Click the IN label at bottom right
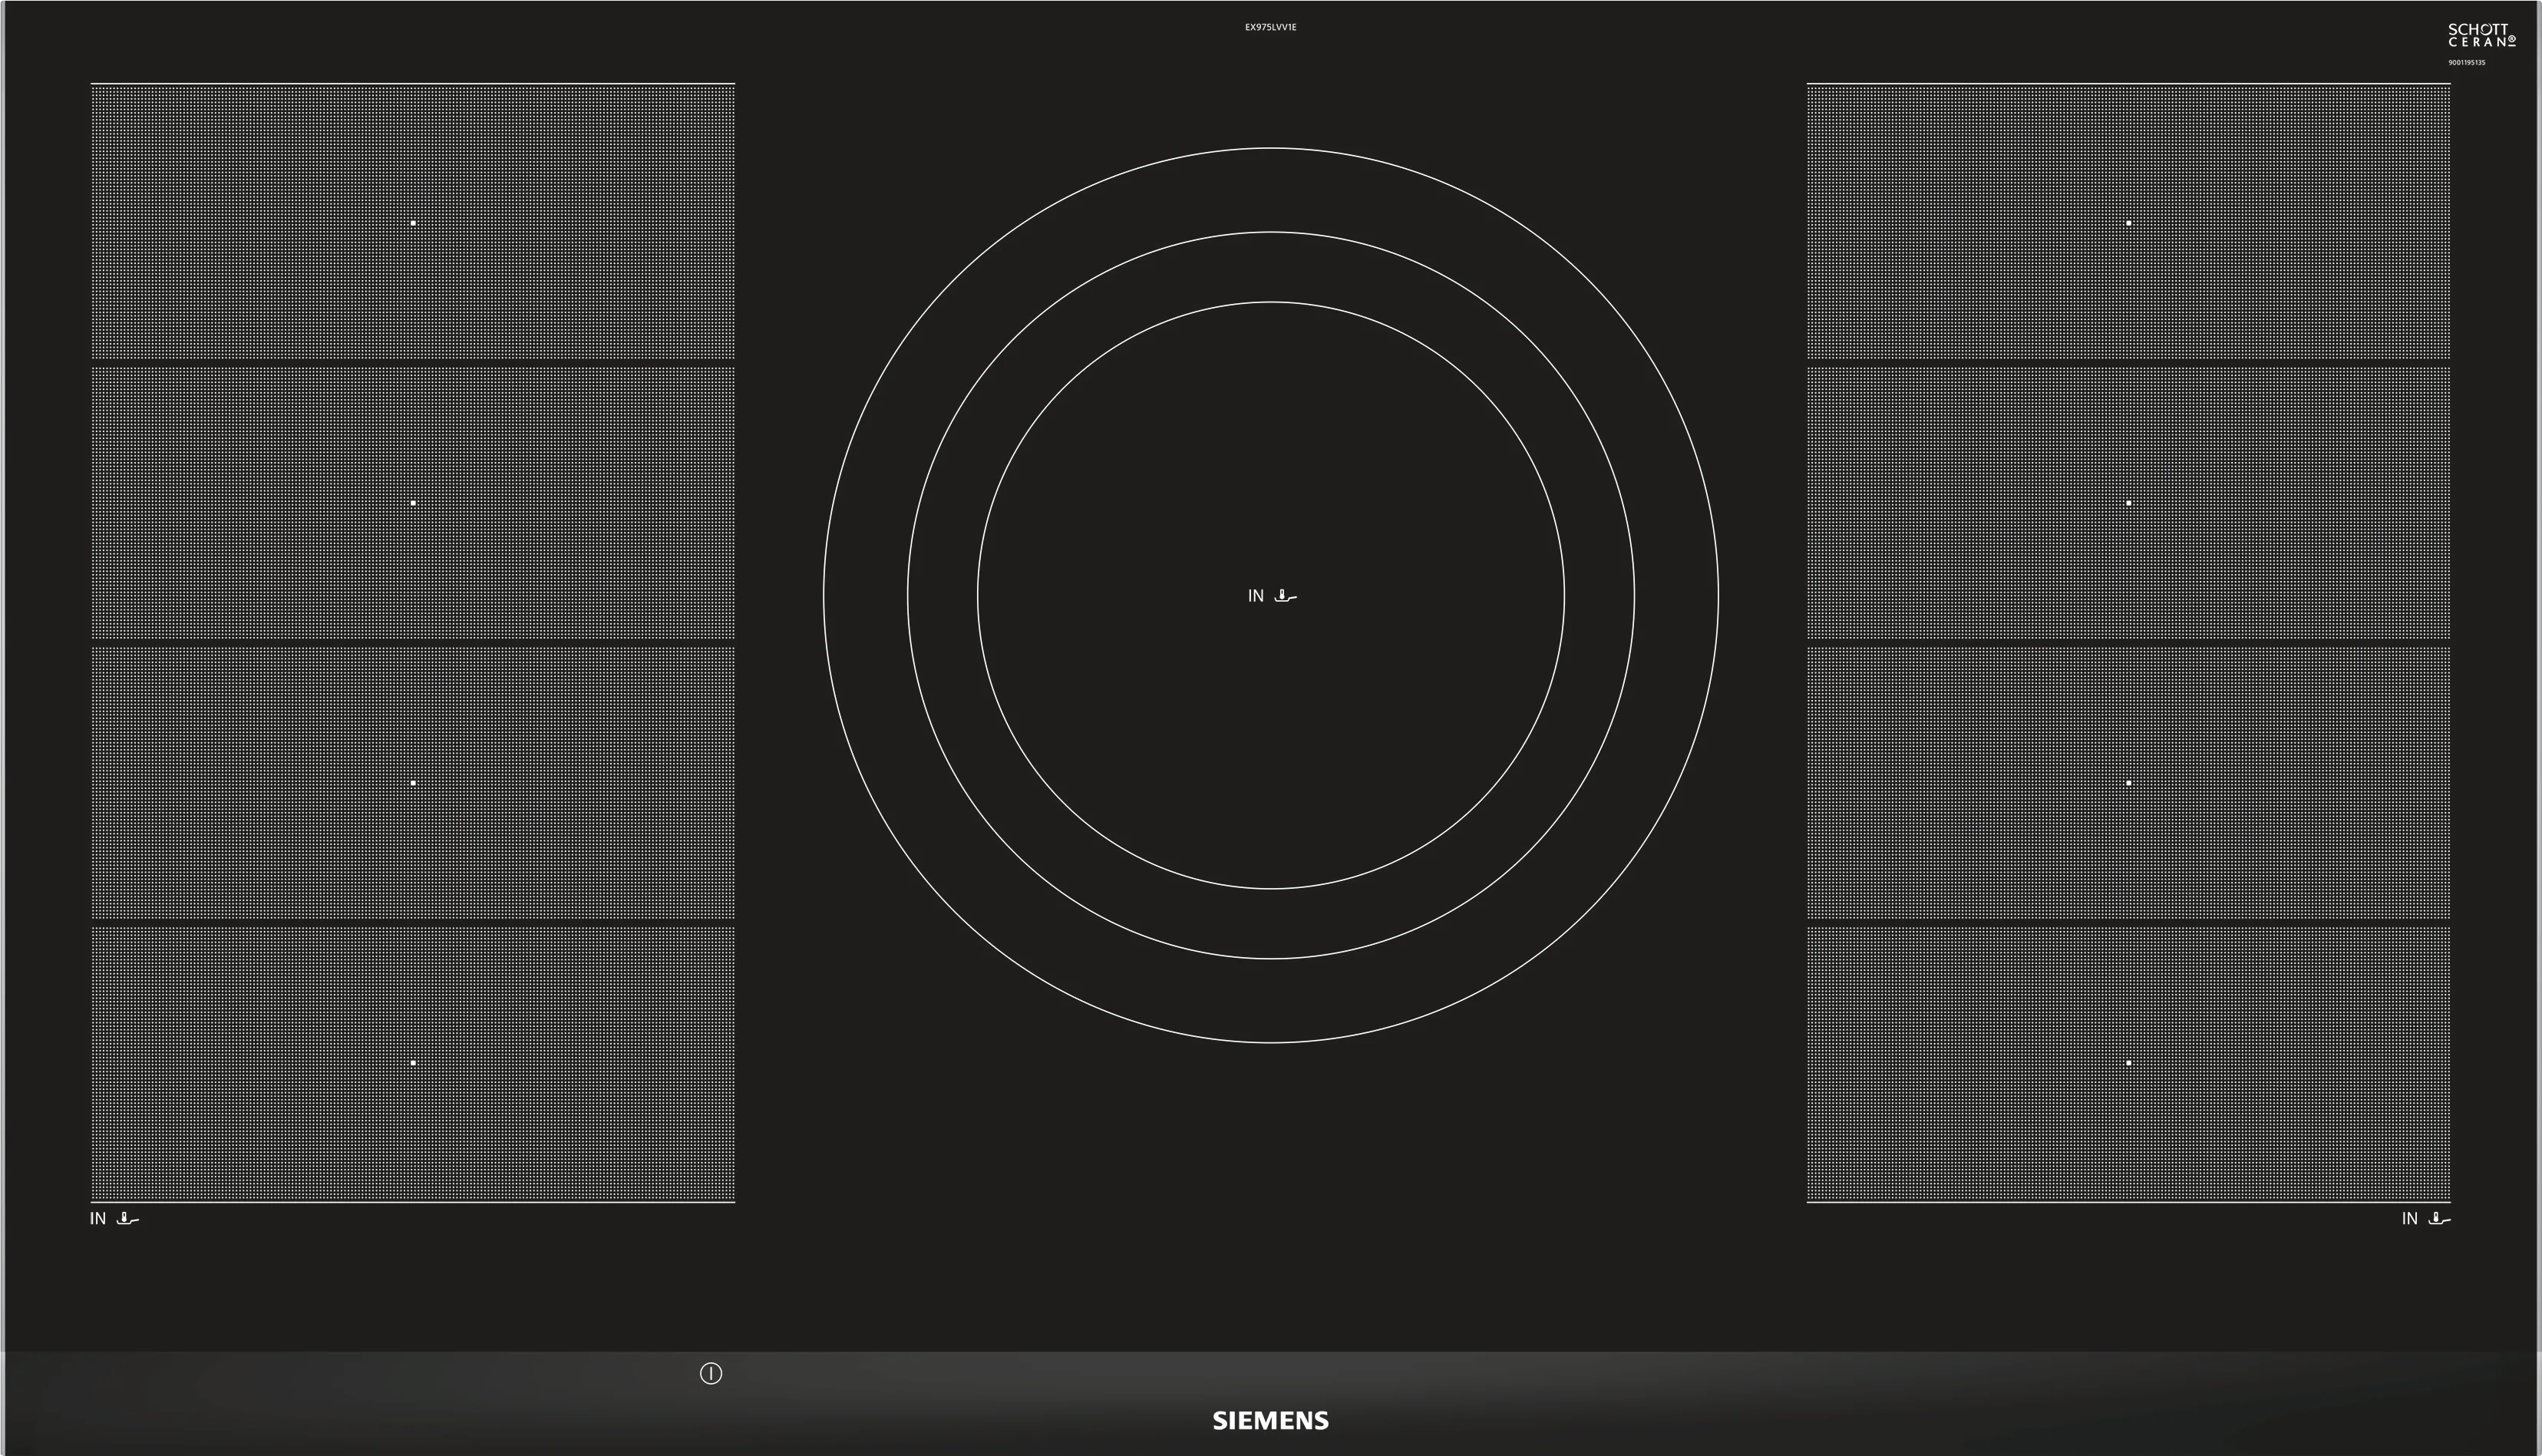This screenshot has width=2542, height=1456. pos(2410,1219)
